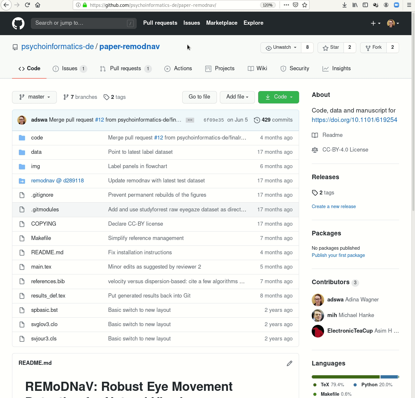Expand the commit message ellipsis button
The height and width of the screenshot is (398, 415).
(190, 120)
